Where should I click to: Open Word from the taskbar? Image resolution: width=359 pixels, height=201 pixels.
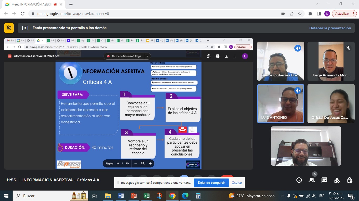(121, 196)
